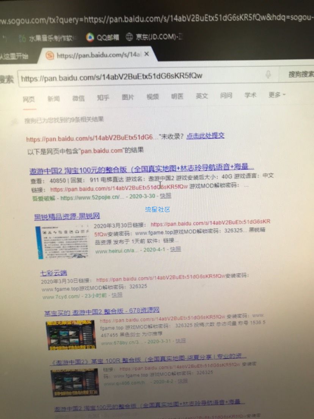
Task: Click the red pan.baidu.com link text in the first result's snippet
Action: pos(119,189)
